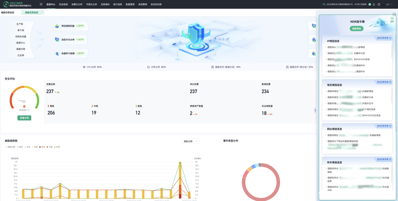Toggle 高危 legend series in trend chart
Screen dimensions: 398x201
(x=20, y=147)
